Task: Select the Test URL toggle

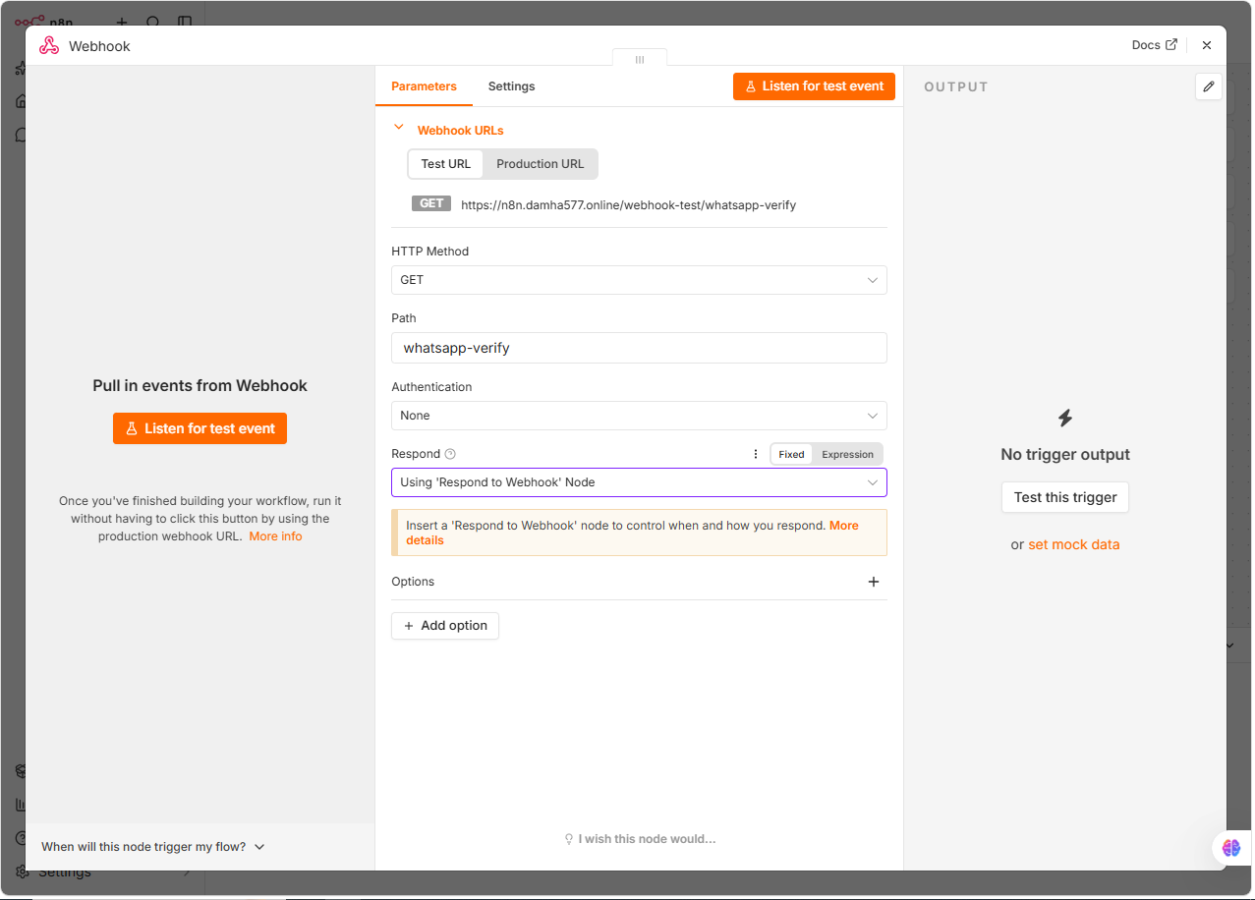Action: 446,164
